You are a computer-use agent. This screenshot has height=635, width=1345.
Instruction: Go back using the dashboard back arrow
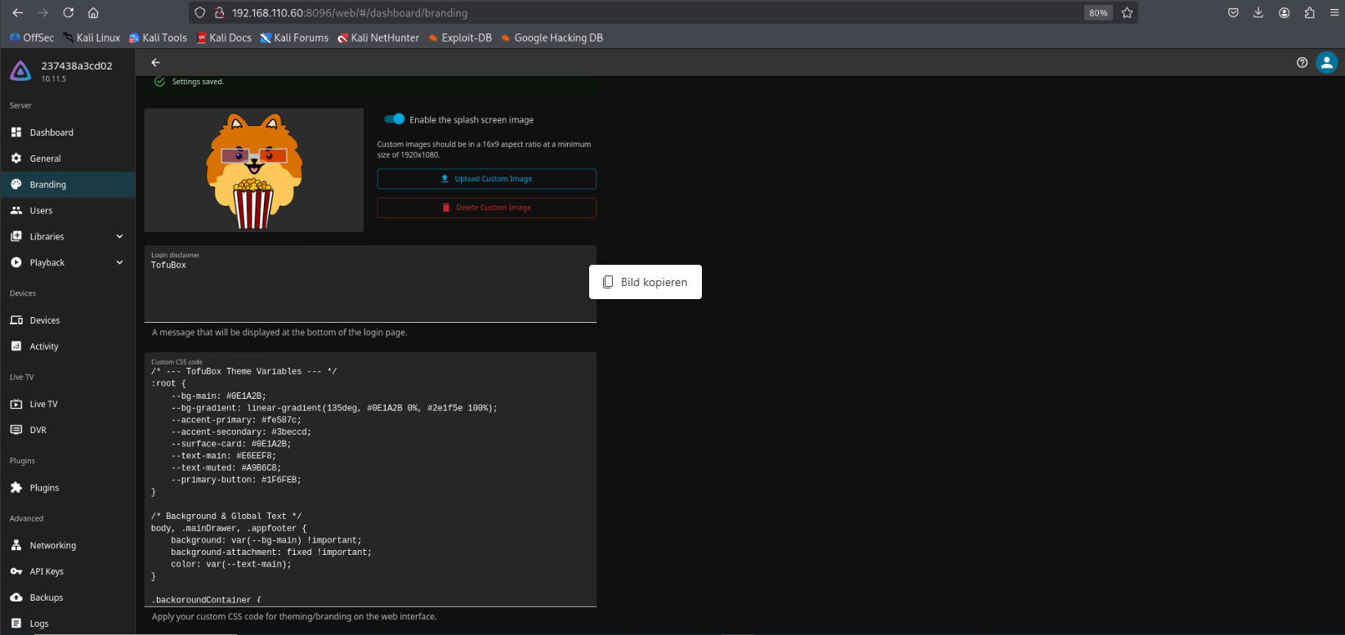pyautogui.click(x=155, y=62)
